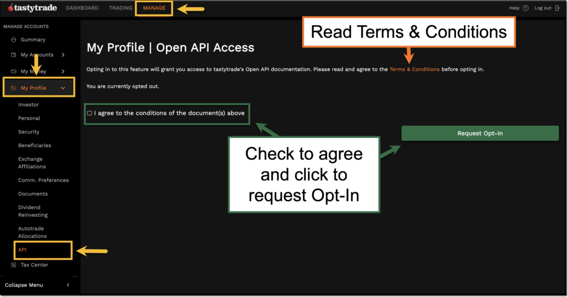Open the Terms & Conditions link
This screenshot has height=297, width=568.
click(414, 69)
